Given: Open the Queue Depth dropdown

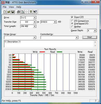Looking at the screenshot, I should pos(95,30).
